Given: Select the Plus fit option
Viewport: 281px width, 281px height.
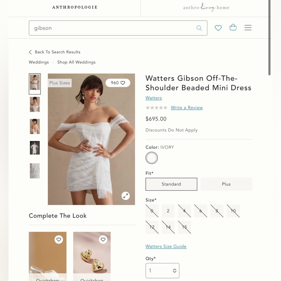Looking at the screenshot, I should click(x=226, y=184).
